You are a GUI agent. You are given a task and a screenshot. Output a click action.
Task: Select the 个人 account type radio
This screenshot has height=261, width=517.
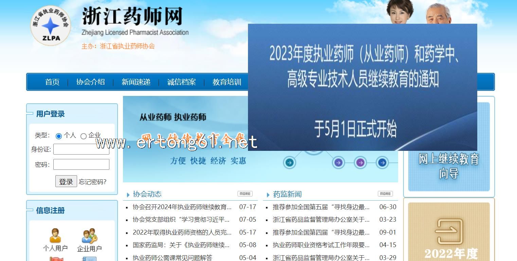tap(59, 136)
